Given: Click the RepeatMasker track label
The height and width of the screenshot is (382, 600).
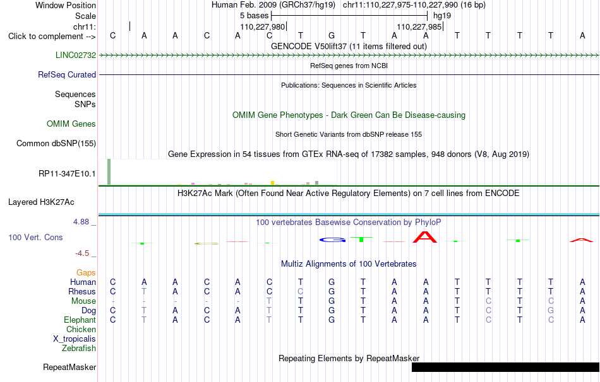Looking at the screenshot, I should [69, 367].
